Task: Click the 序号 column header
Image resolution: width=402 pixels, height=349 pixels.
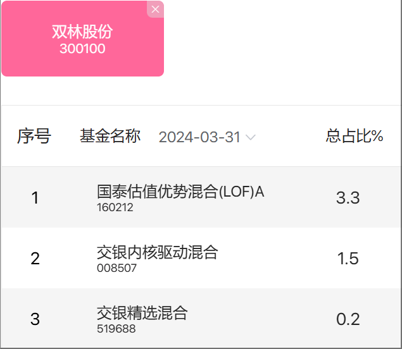Action: (34, 136)
